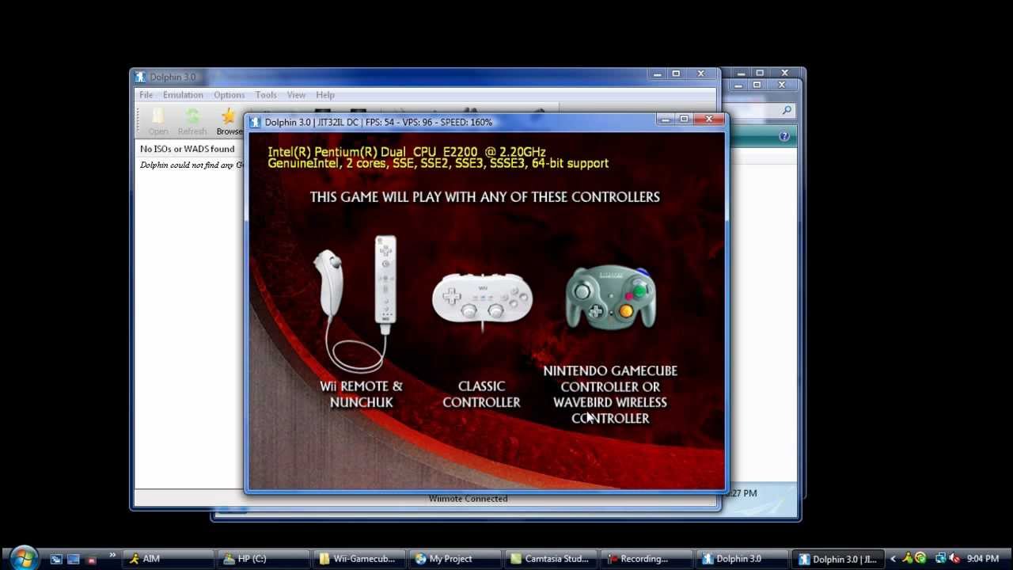The image size is (1013, 570).
Task: Click the 'Dolphin could not find any' message
Action: pyautogui.click(x=191, y=165)
